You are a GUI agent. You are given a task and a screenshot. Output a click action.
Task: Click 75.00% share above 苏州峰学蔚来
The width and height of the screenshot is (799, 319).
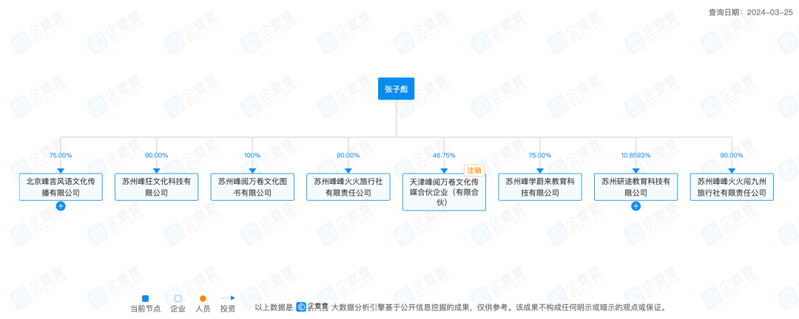[x=539, y=155]
